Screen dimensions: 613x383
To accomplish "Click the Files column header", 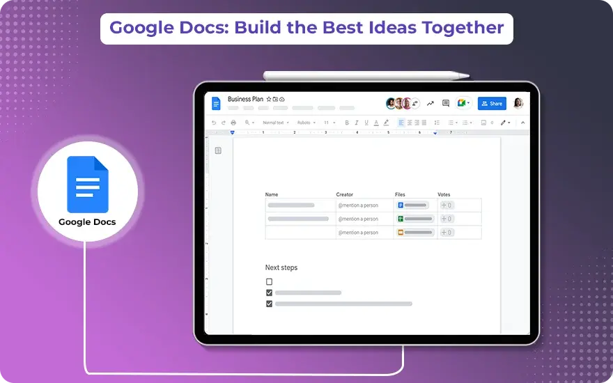I will (x=400, y=194).
